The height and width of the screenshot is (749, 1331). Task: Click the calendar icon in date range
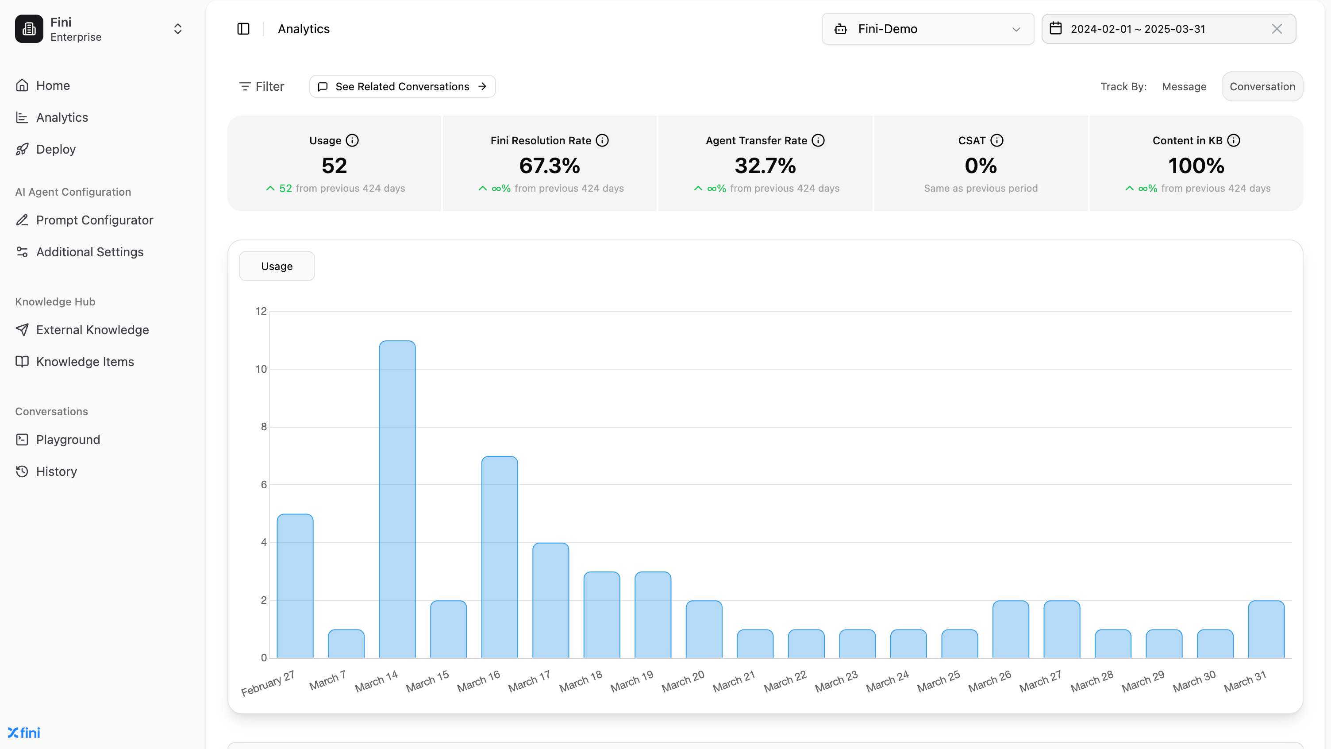coord(1056,28)
